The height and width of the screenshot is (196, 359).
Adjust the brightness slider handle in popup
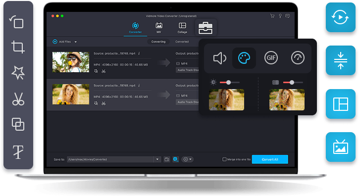pyautogui.click(x=228, y=83)
